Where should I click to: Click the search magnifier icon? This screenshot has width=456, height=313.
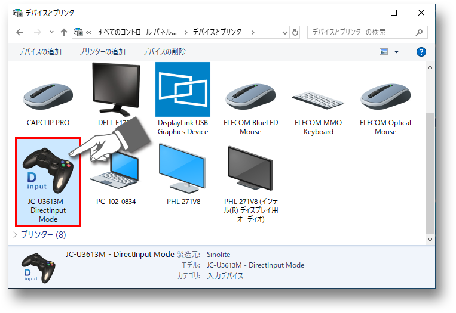tap(419, 32)
